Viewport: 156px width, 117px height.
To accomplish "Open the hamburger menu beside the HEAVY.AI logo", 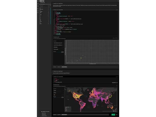I will (x=38, y=1).
